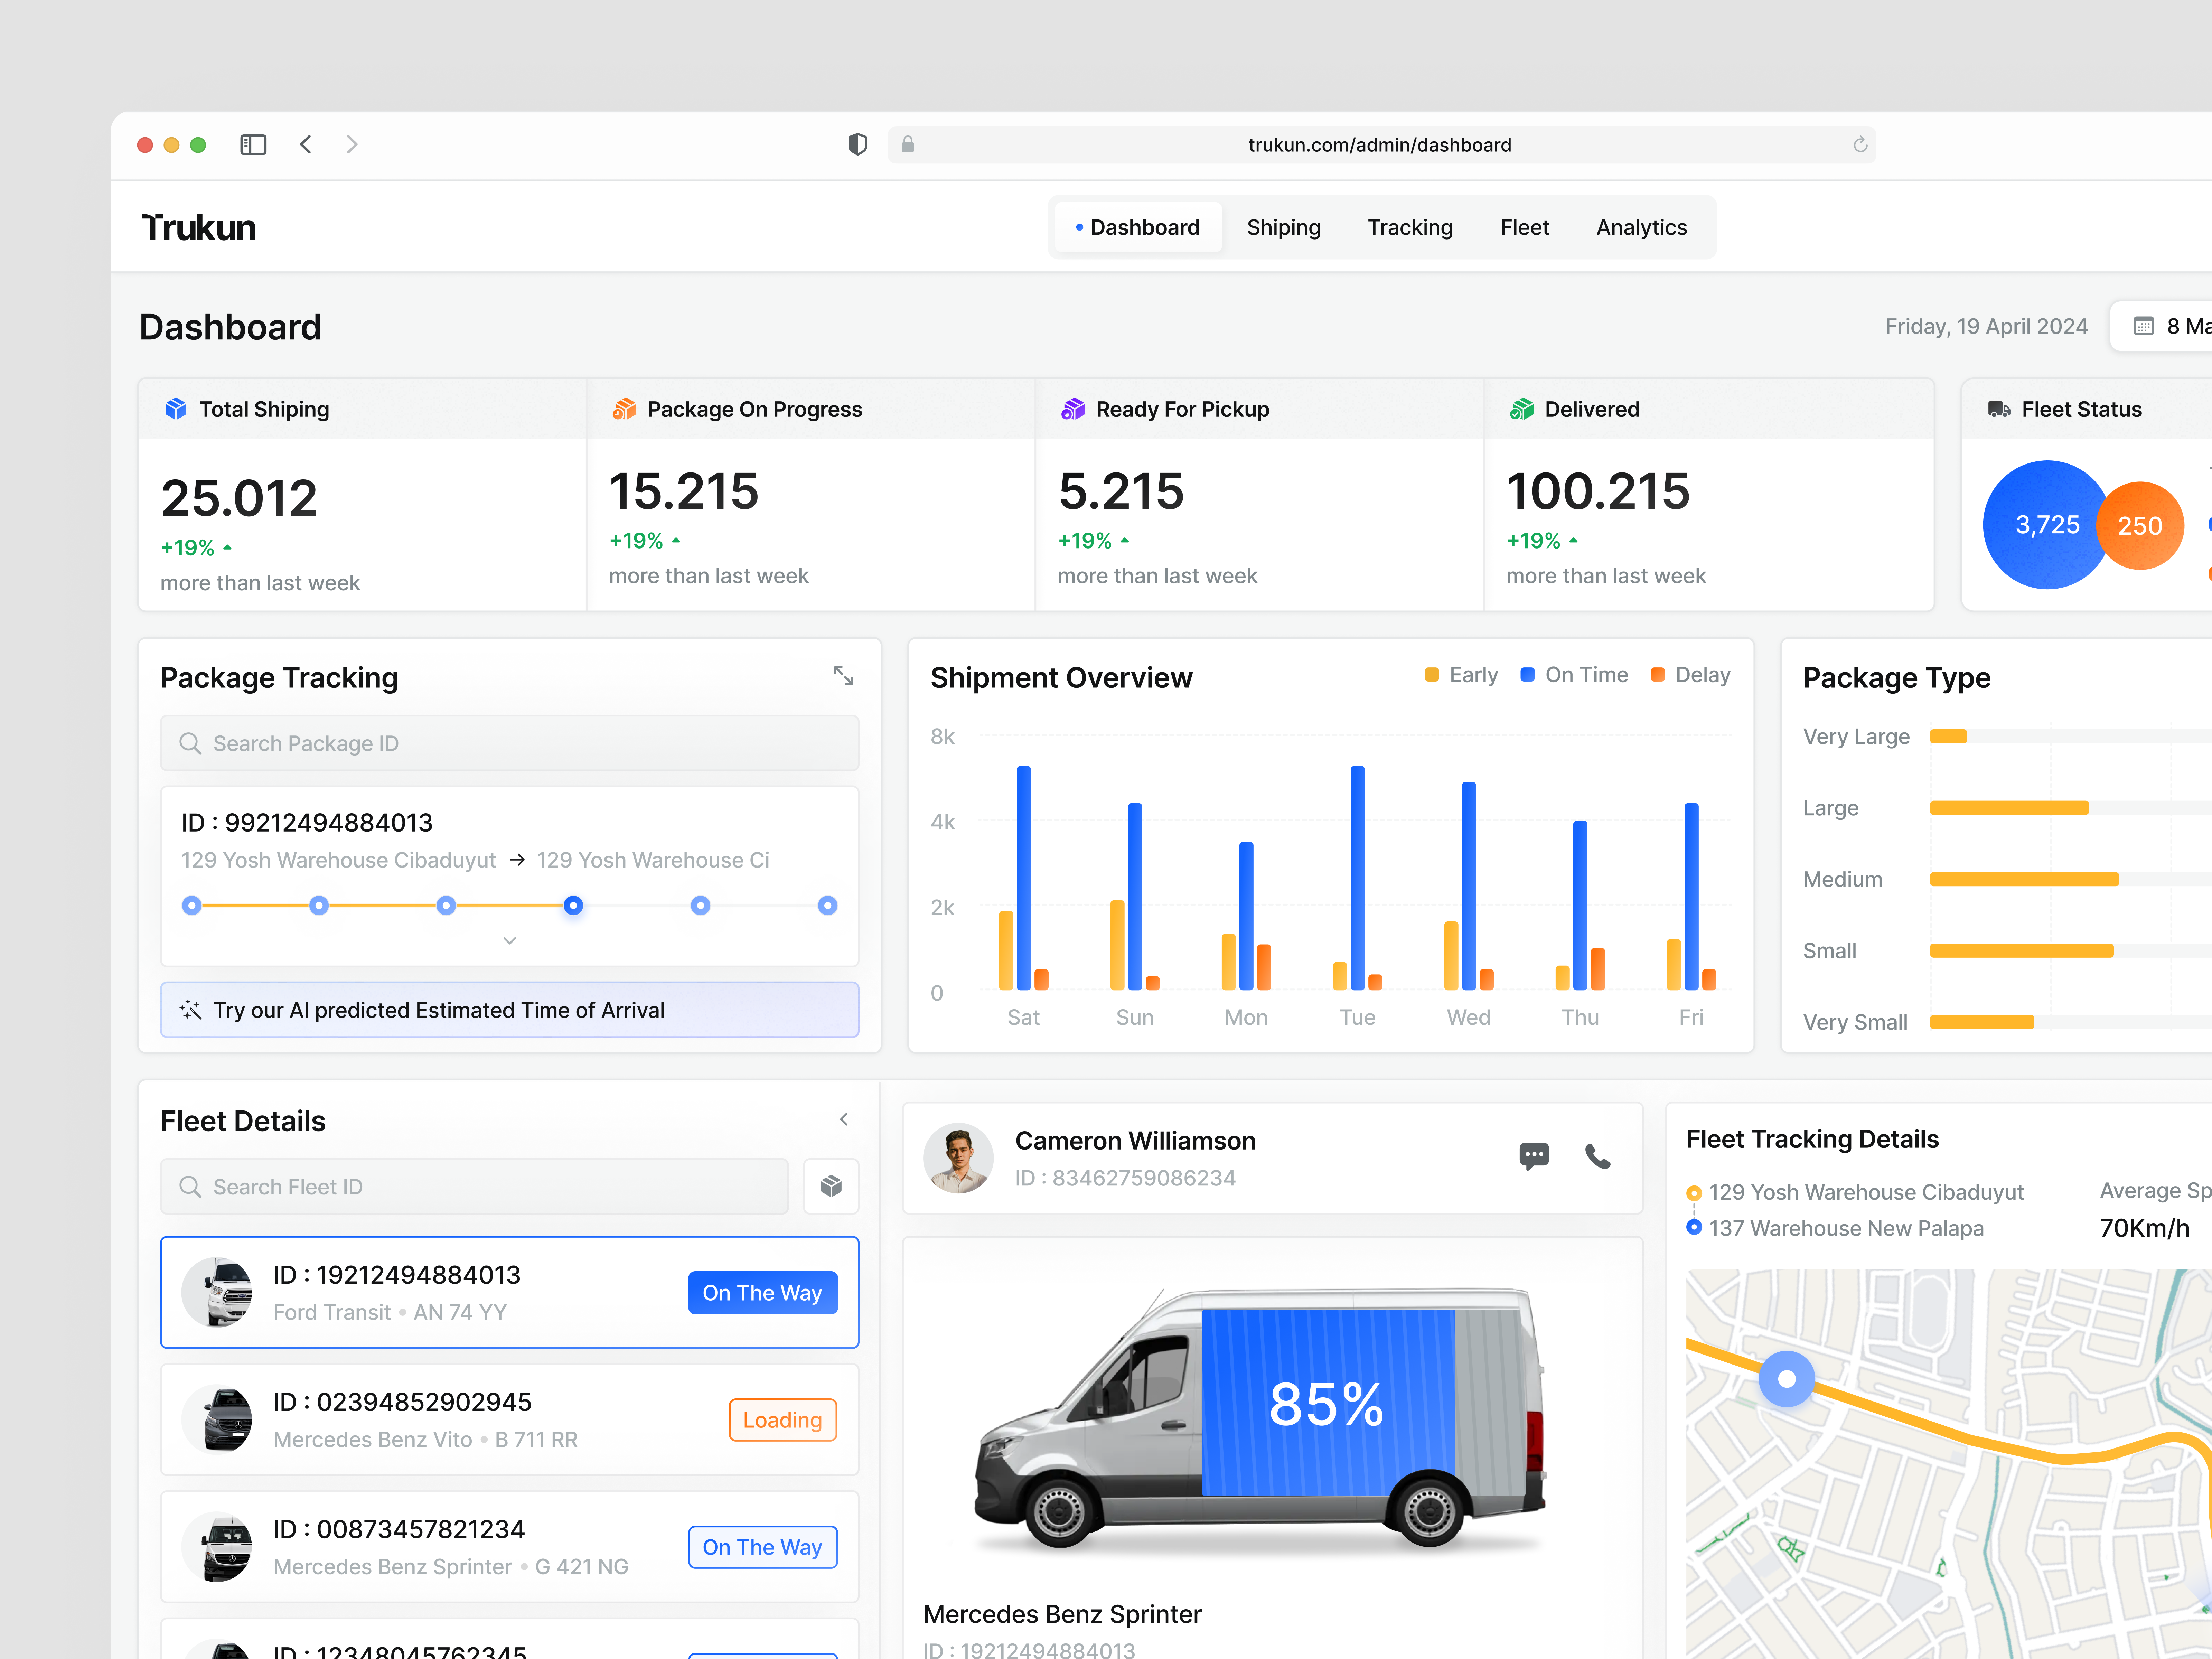Toggle the Early legend series
The width and height of the screenshot is (2212, 1659).
(1461, 675)
